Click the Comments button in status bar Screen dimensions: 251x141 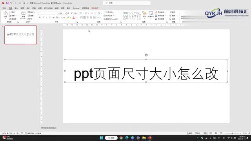pos(198,133)
